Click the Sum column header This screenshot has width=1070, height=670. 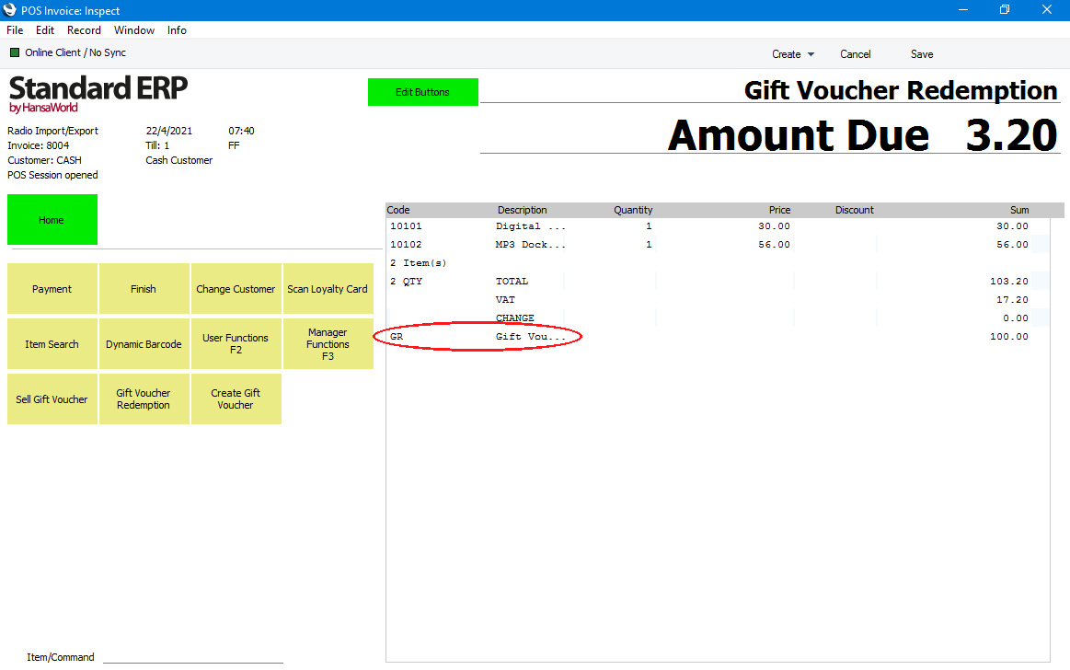[1019, 210]
